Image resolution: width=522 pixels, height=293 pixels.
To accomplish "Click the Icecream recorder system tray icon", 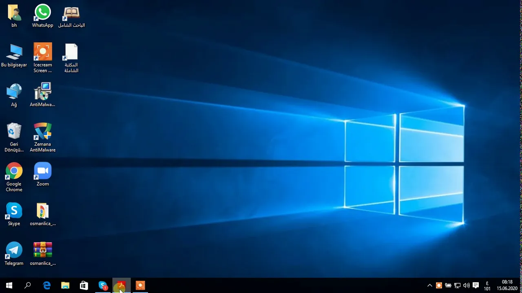I will point(439,285).
